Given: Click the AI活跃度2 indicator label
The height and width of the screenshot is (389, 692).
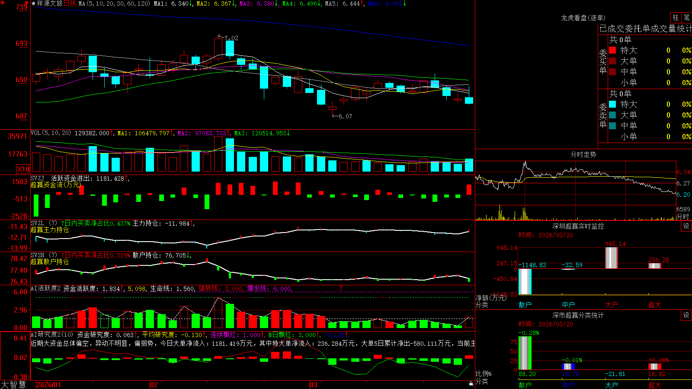Looking at the screenshot, I should (46, 288).
